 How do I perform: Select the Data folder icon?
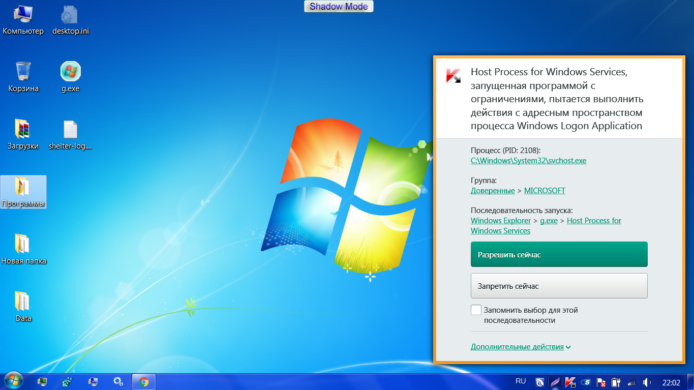pos(23,307)
